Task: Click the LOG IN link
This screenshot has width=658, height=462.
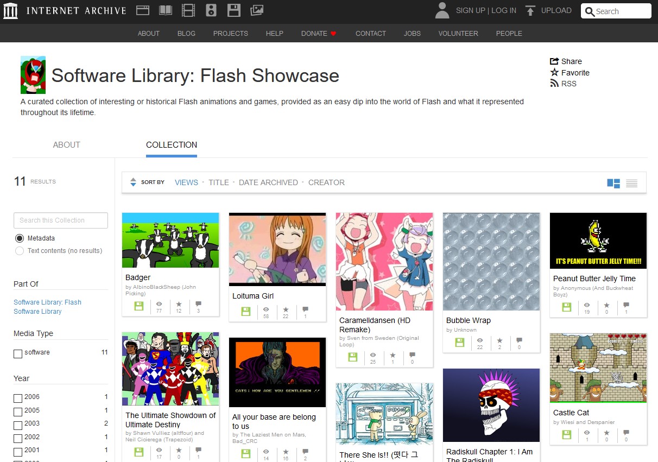Action: coord(504,10)
